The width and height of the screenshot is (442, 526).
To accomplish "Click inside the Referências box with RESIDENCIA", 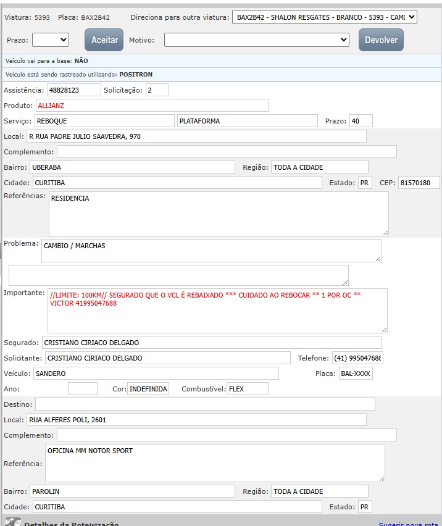I will pos(219,214).
